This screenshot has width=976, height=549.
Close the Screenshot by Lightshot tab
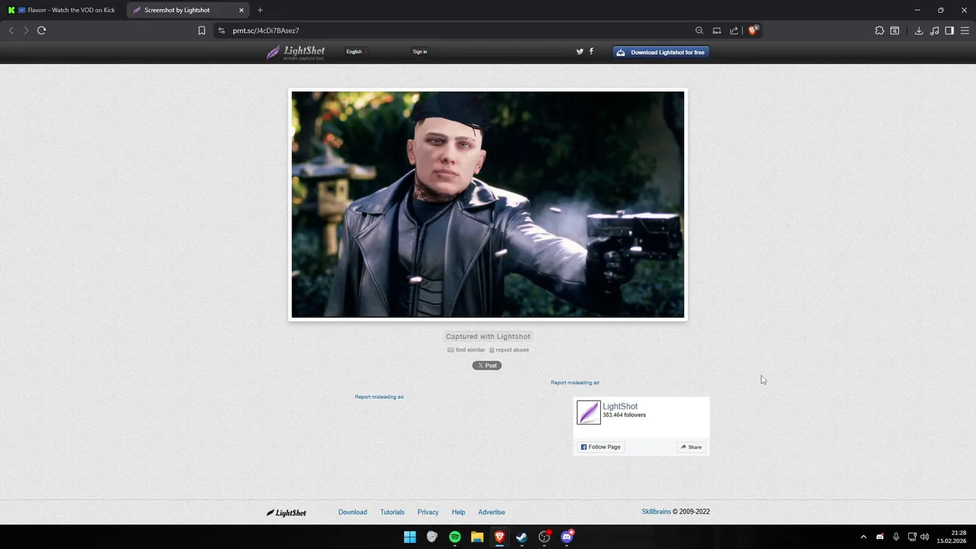coord(242,10)
